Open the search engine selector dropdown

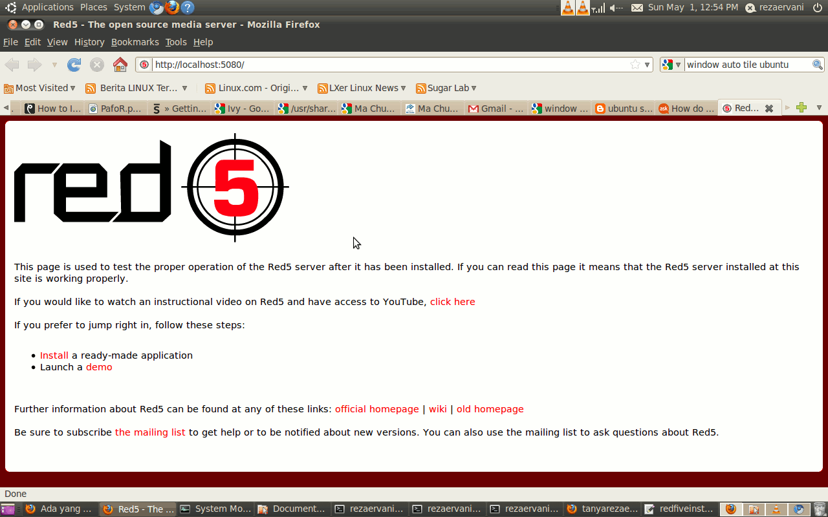tap(671, 65)
